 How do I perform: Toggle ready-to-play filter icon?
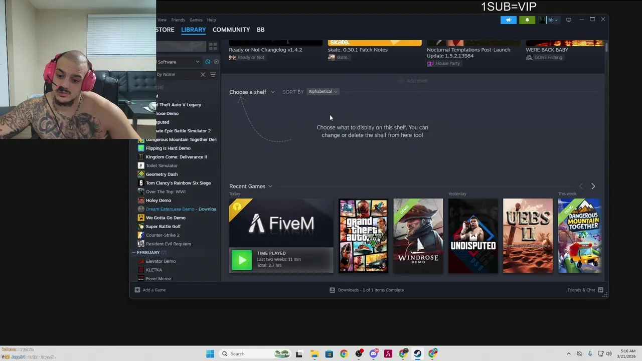(x=216, y=62)
